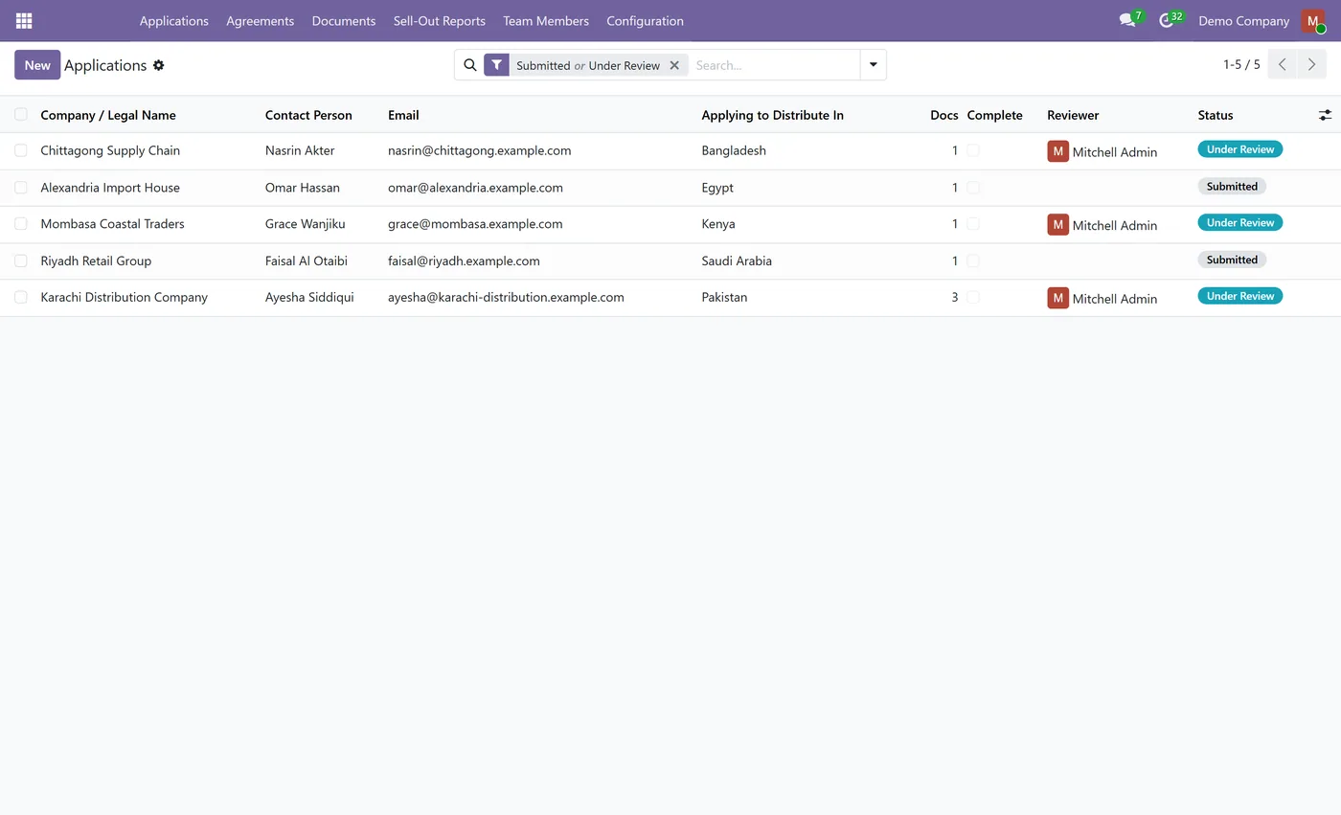This screenshot has height=815, width=1341.
Task: Open the activities clock icon
Action: 1166,20
